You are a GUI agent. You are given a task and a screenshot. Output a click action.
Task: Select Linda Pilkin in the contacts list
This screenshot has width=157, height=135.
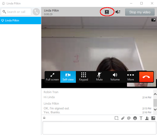tap(20, 20)
